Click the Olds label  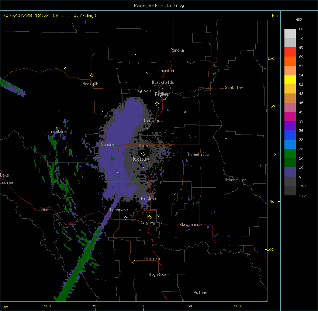(143, 146)
